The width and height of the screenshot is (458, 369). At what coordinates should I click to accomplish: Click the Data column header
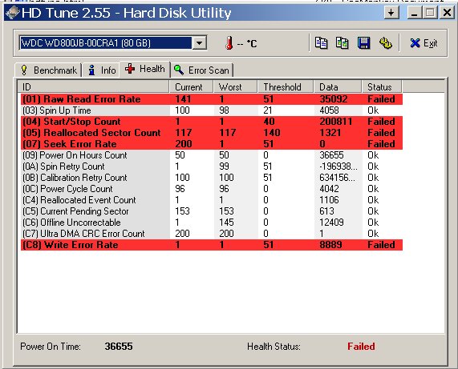pyautogui.click(x=338, y=87)
